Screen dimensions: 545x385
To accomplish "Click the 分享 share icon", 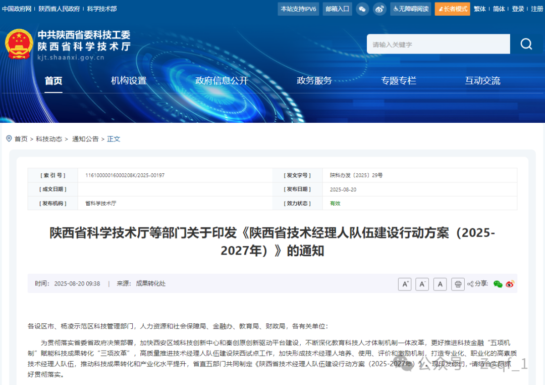I will pos(469,284).
